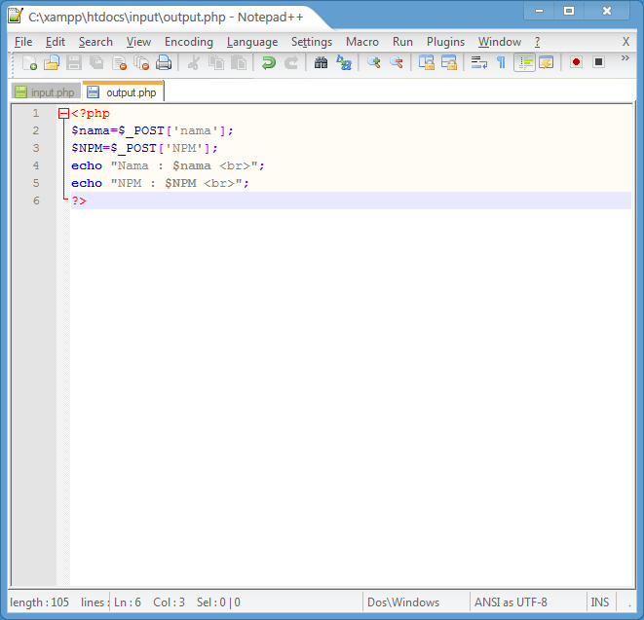Zoom in with magnifier plus icon
644x620 pixels.
pos(373,63)
